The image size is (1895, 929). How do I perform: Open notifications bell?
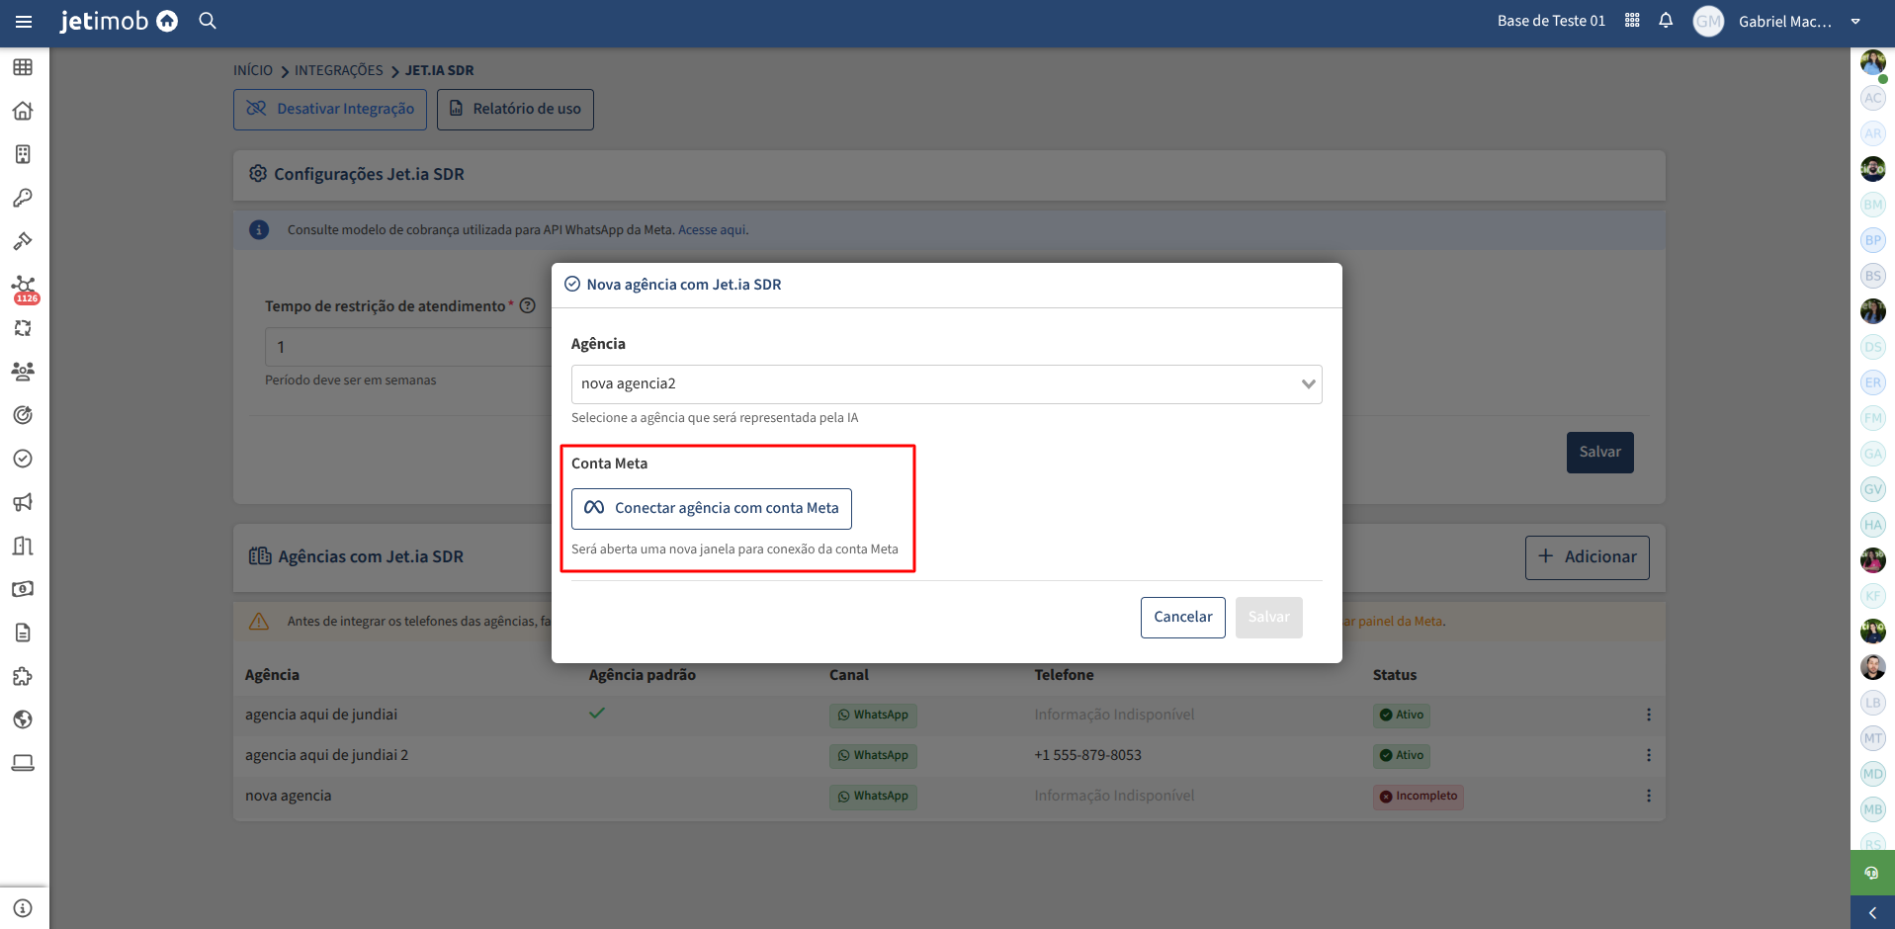point(1666,21)
